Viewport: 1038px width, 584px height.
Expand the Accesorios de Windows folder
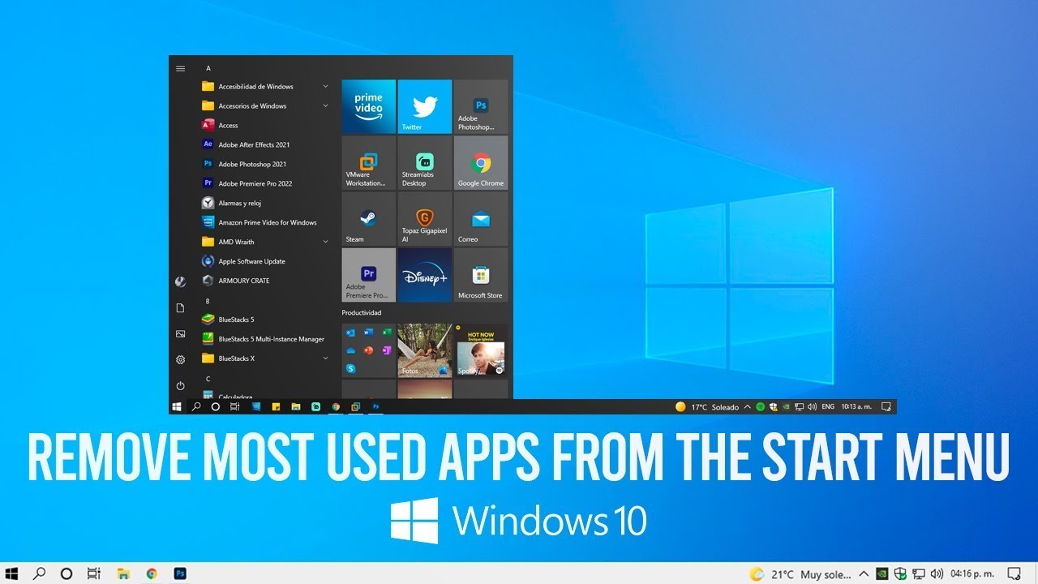(266, 105)
